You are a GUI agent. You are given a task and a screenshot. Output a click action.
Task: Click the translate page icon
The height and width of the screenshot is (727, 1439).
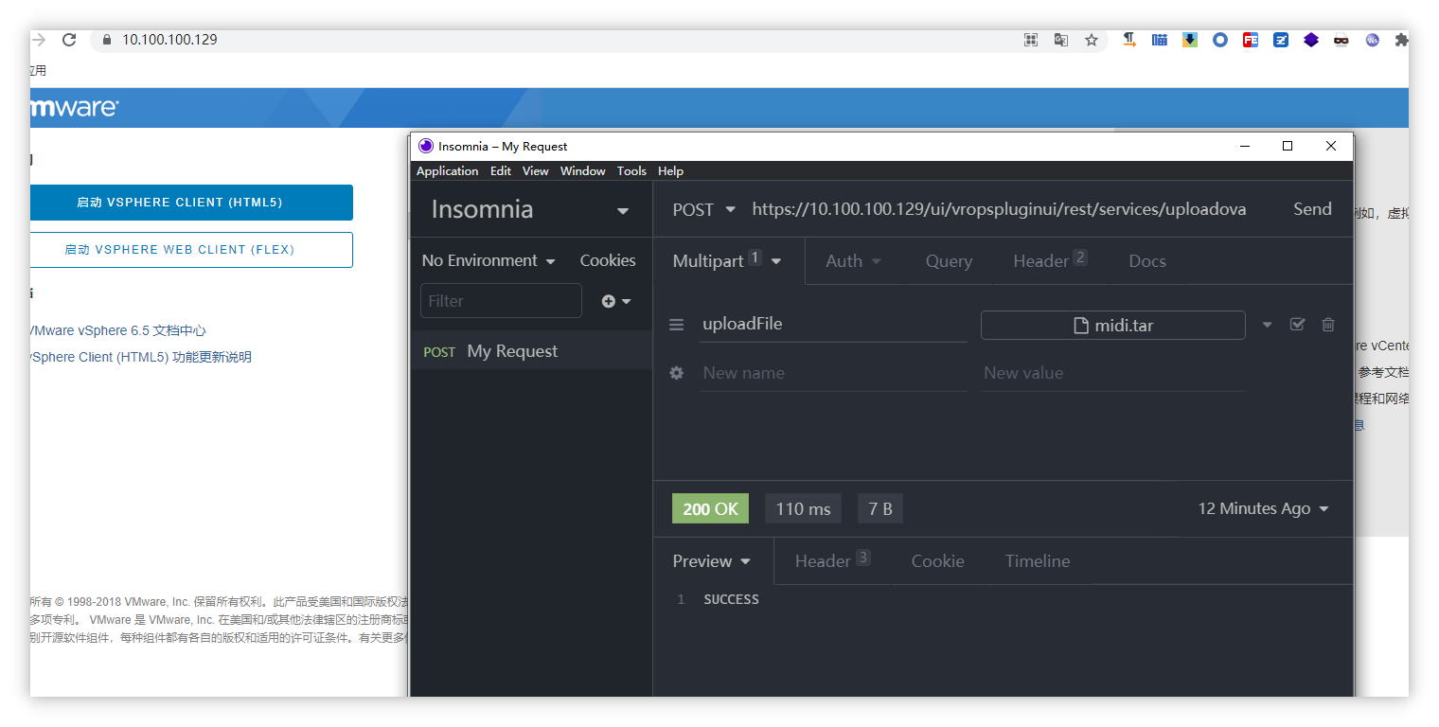click(1061, 40)
